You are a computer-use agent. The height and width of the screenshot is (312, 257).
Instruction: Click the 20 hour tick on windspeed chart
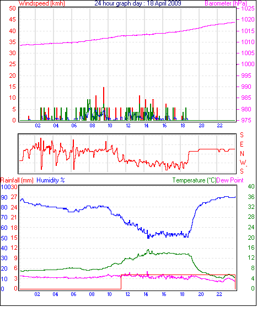201,126
